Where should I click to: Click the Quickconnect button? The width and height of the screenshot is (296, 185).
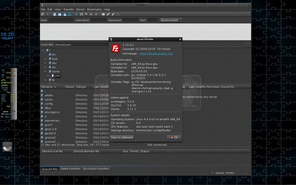point(169,20)
